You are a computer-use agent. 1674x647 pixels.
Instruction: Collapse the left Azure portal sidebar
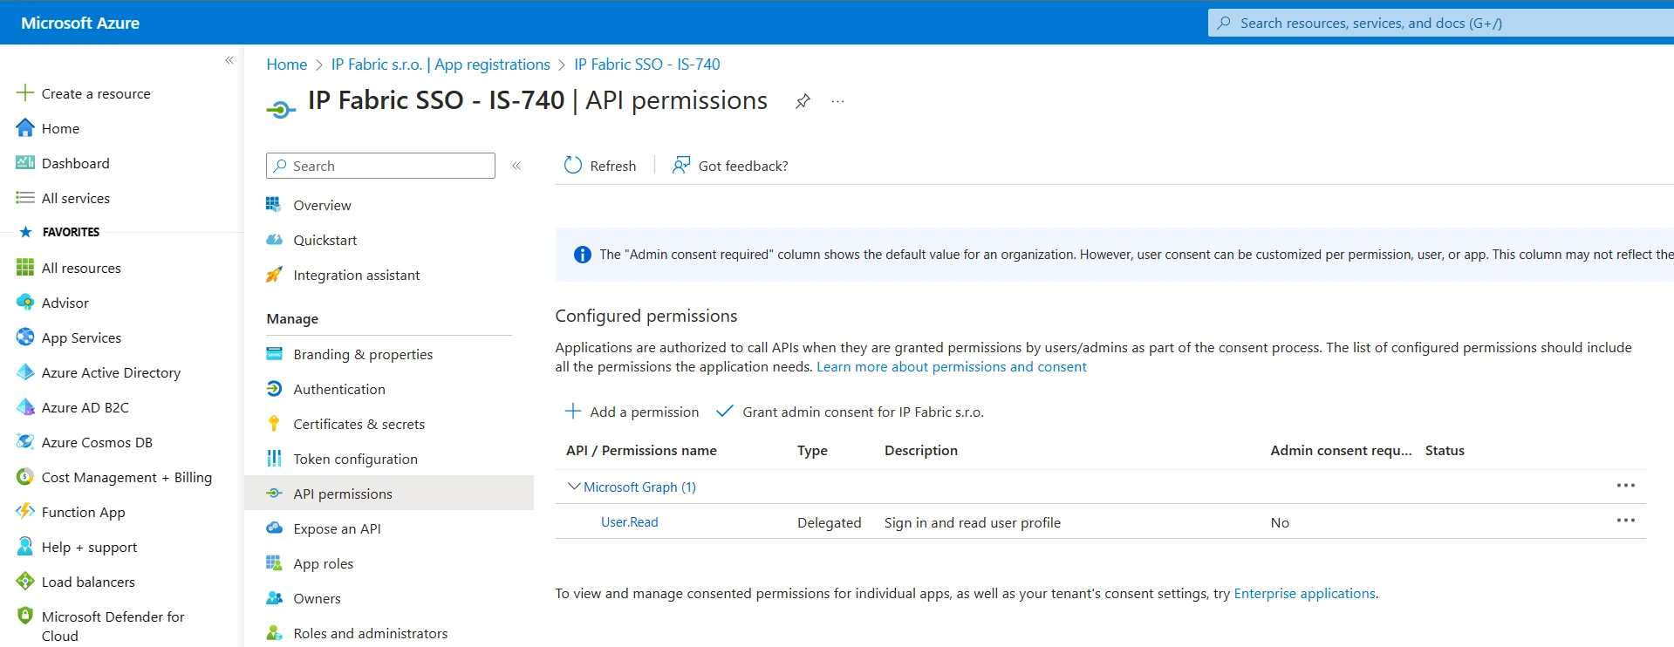point(229,60)
